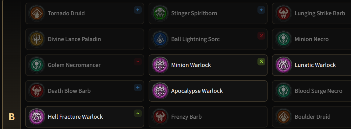Viewport: 351px width, 129px height.
Task: Open the Lunging Strike Barb build
Action: [312, 13]
